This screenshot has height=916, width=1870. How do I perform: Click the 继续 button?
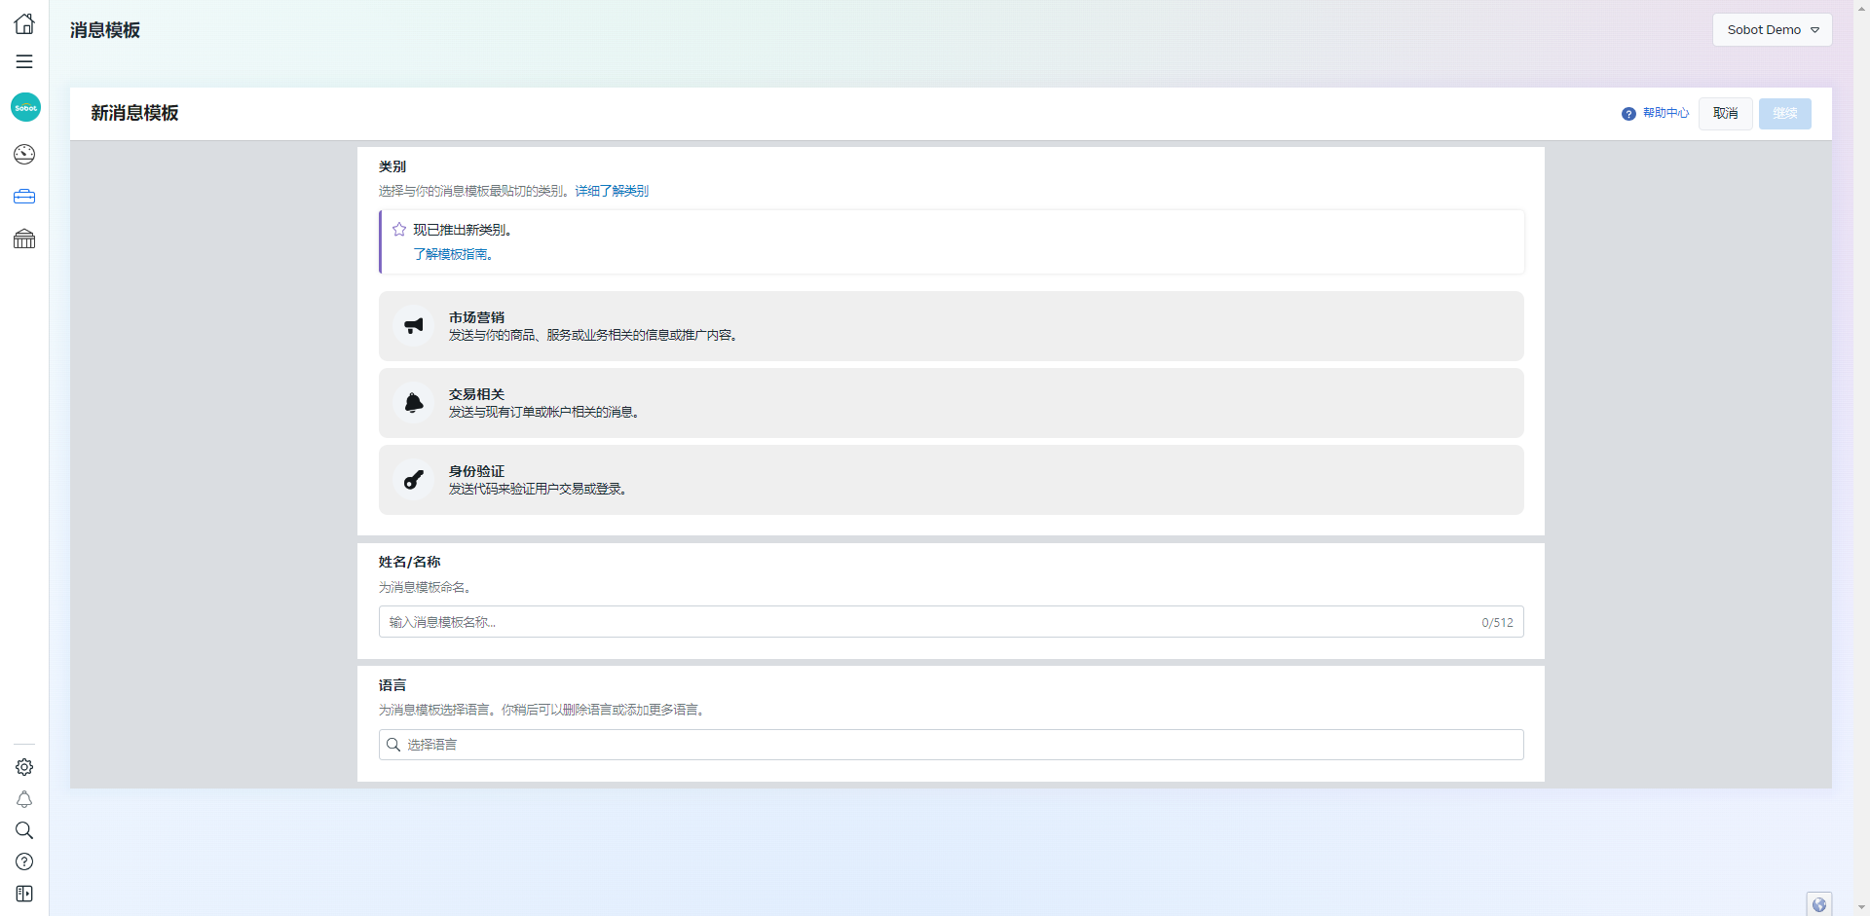click(x=1784, y=114)
